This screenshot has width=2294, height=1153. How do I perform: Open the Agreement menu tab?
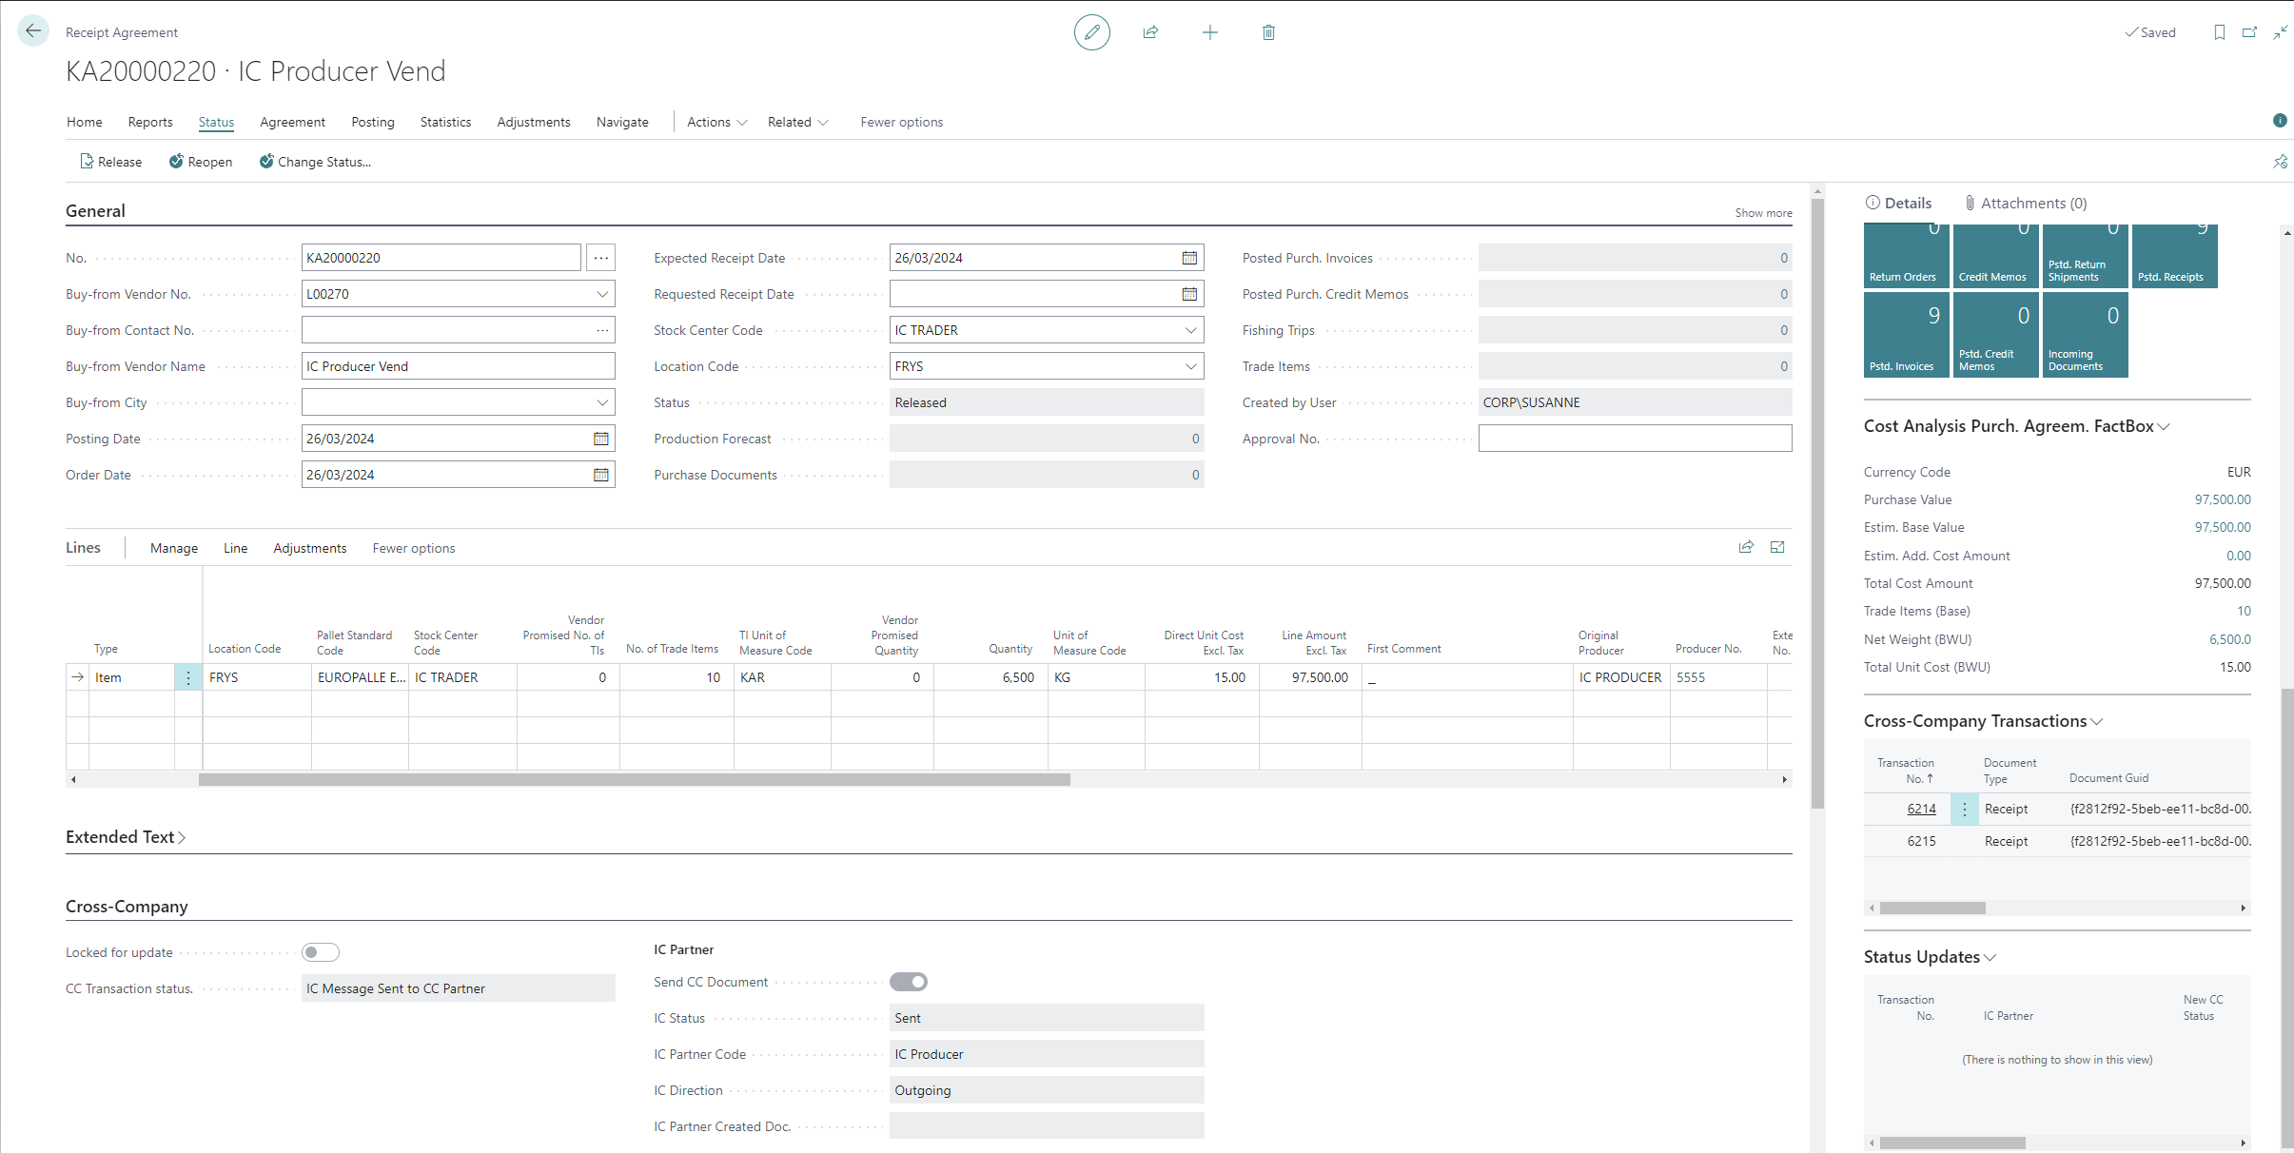point(292,122)
